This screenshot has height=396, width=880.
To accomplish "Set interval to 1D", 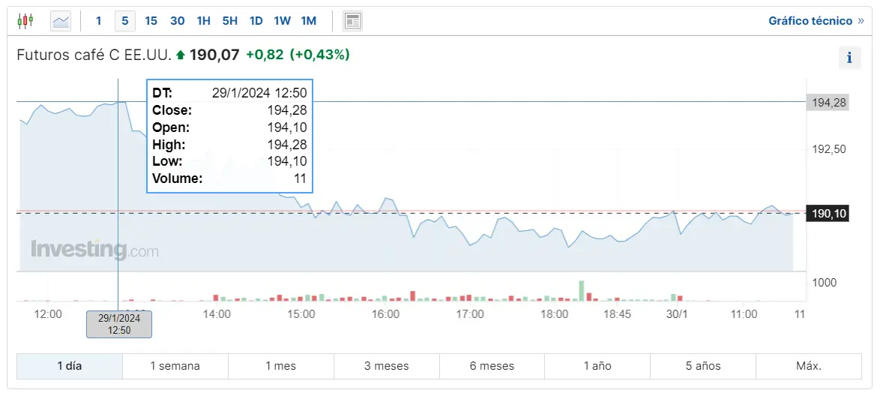I will [256, 21].
